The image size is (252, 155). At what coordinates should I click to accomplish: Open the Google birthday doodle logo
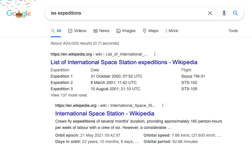pos(19,13)
